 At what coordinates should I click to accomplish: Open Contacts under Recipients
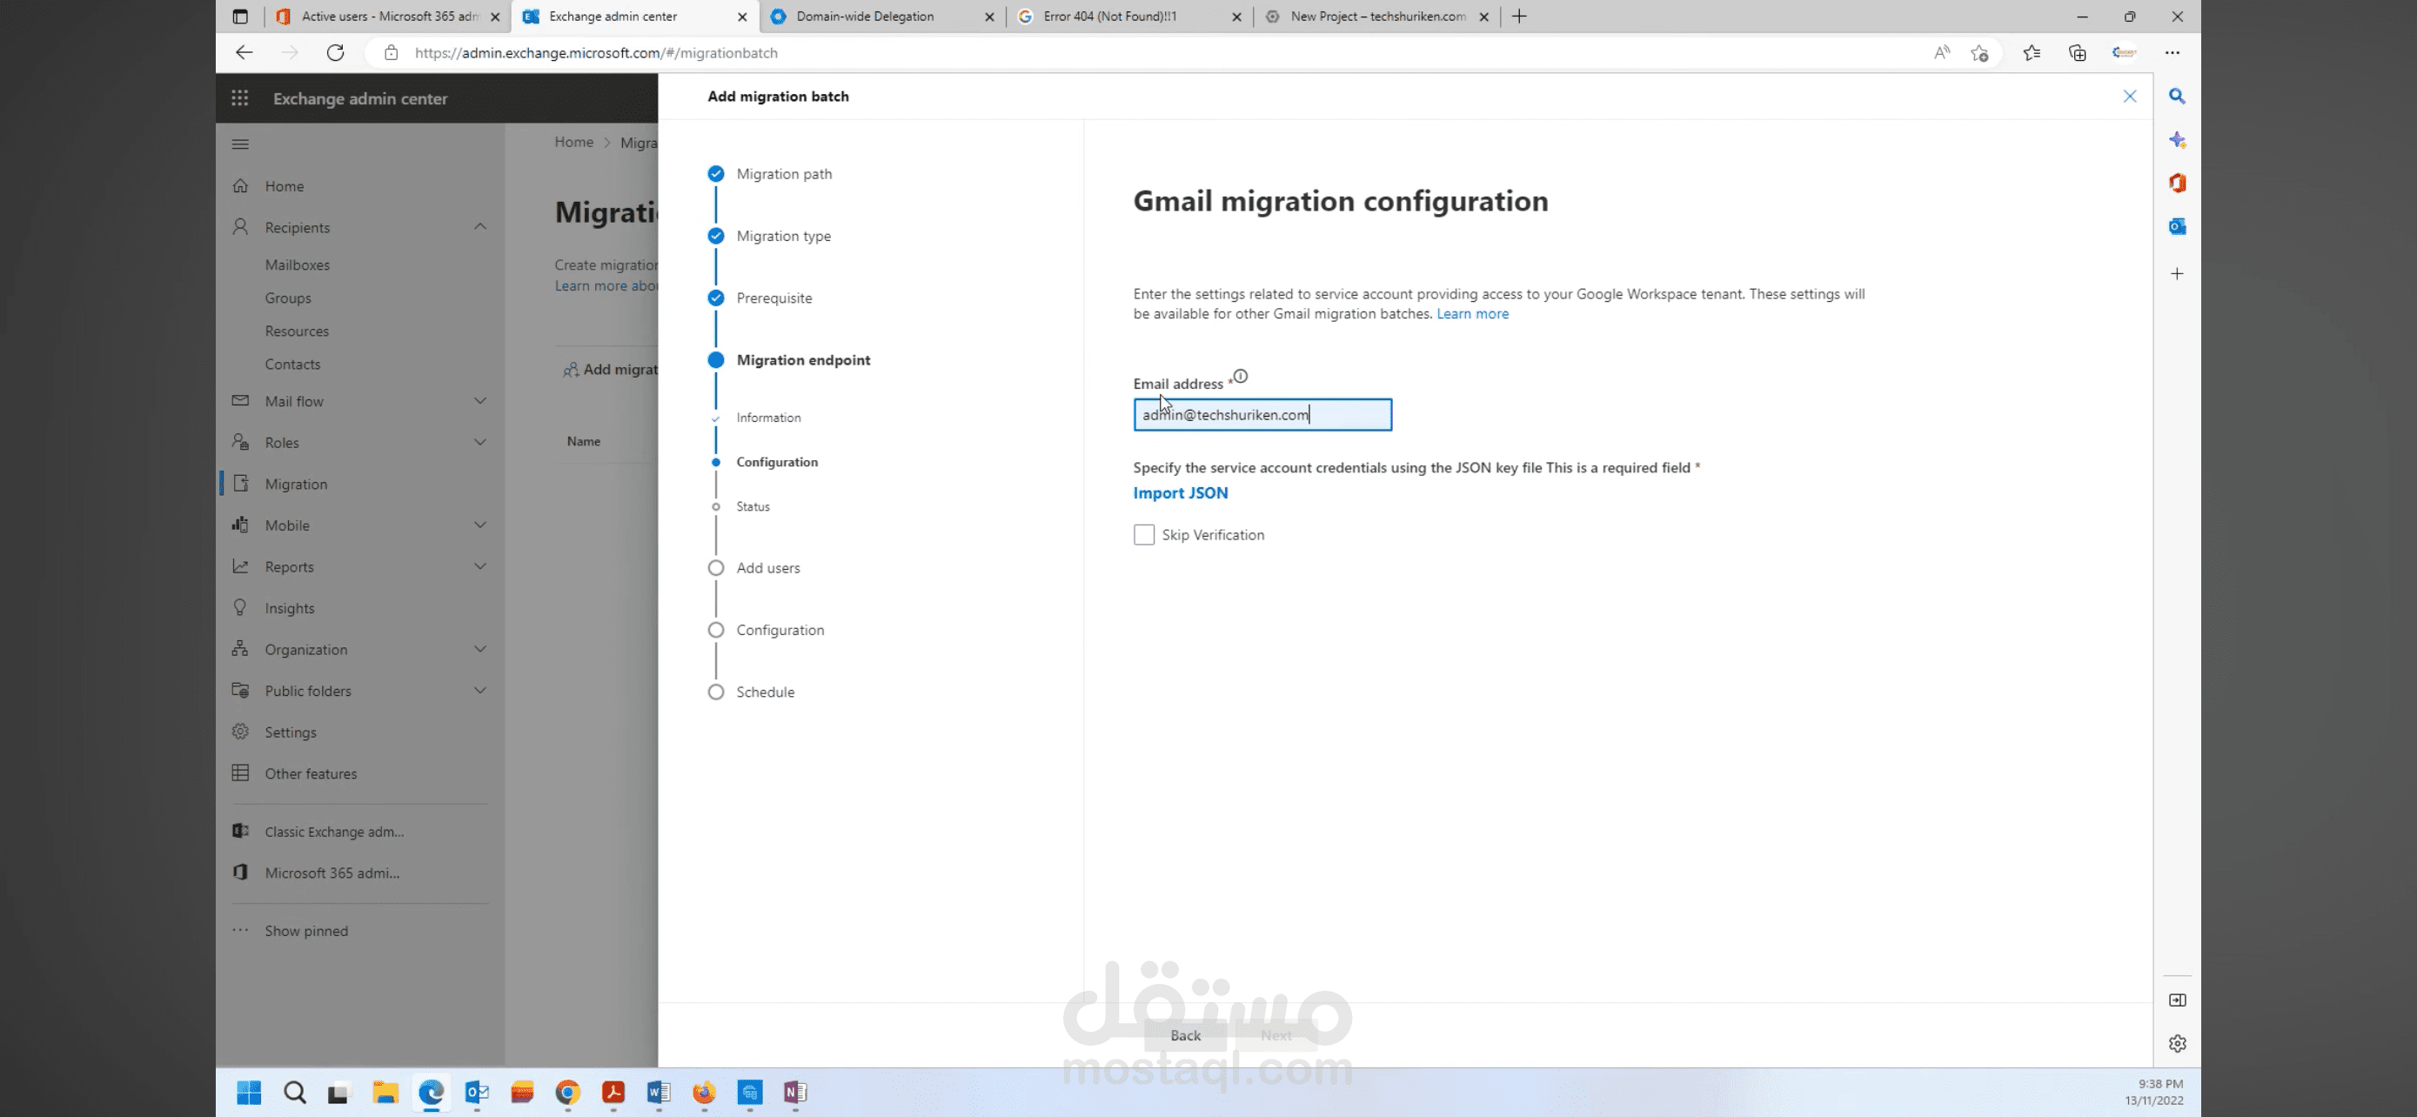pyautogui.click(x=292, y=364)
